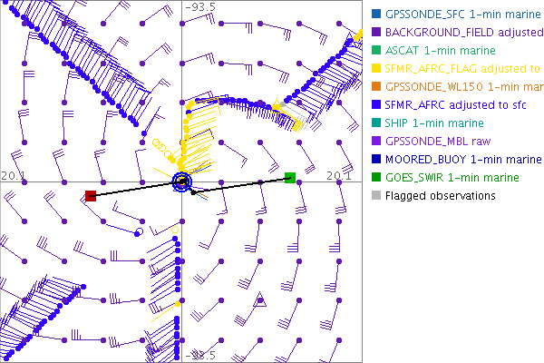This screenshot has height=363, width=544.
Task: Click the small hollow blue circle marker
Action: [138, 233]
